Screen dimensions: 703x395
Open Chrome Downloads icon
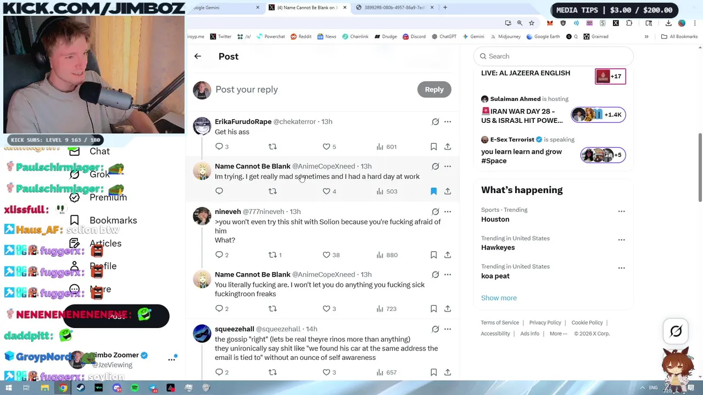(668, 23)
